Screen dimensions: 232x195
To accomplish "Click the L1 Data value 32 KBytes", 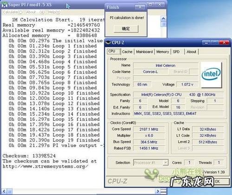I will pyautogui.click(x=208, y=129).
